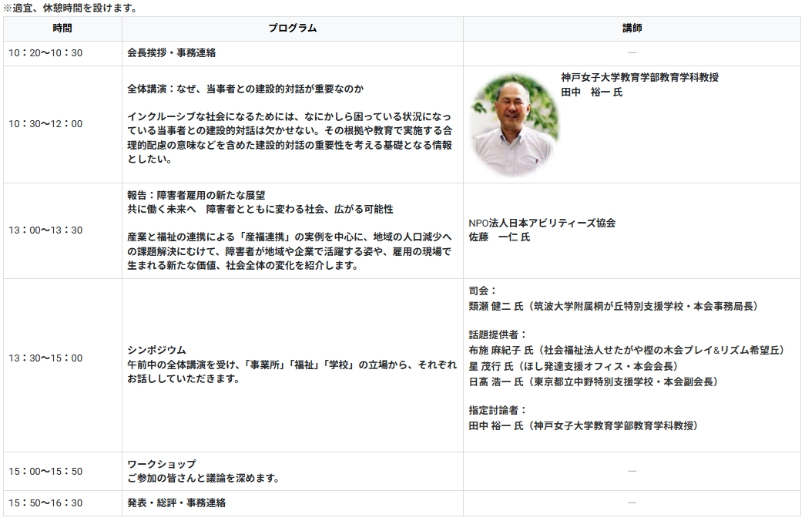Screen dimensions: 805x521
Task: Click the 時間 column header
Action: (62, 29)
